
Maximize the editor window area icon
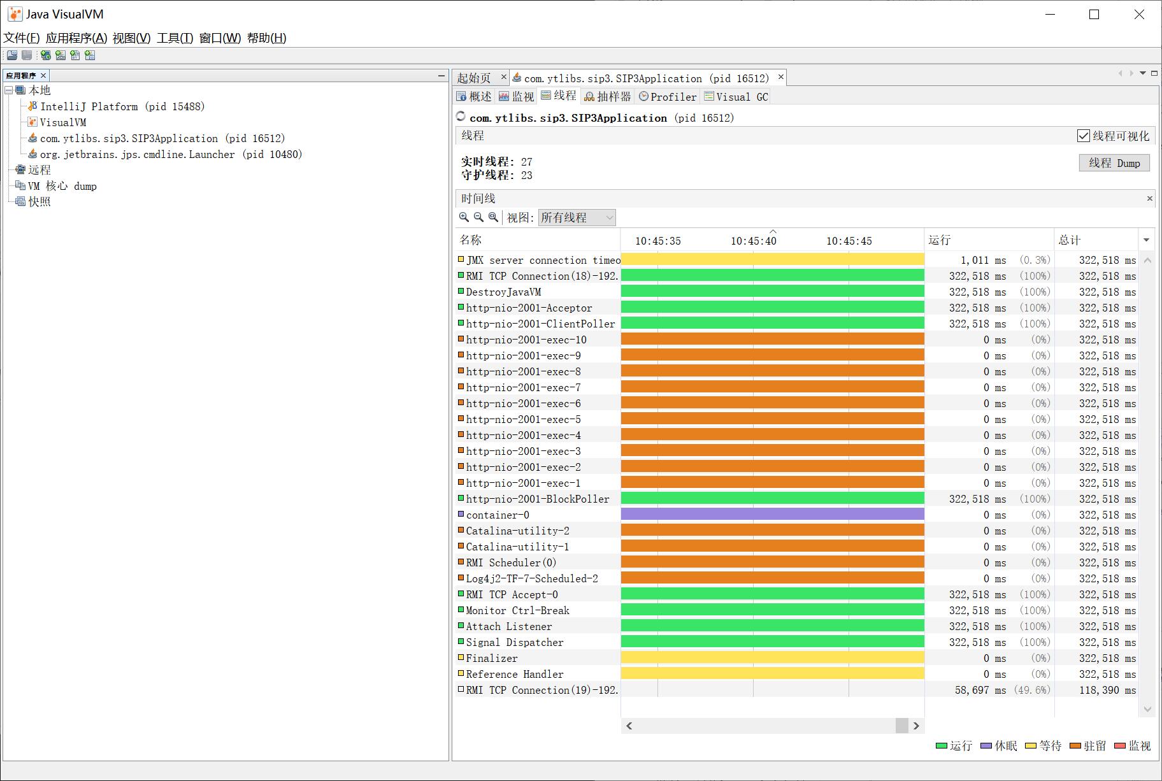coord(1154,73)
